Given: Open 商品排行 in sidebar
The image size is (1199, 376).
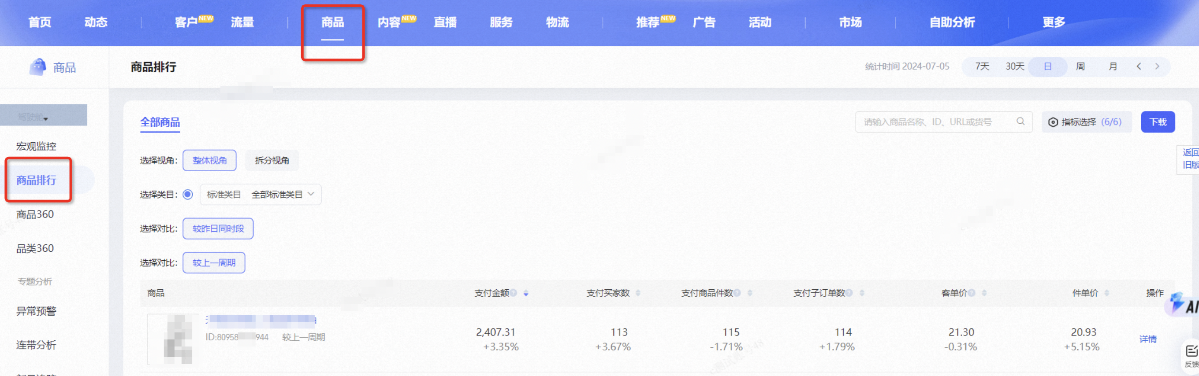Looking at the screenshot, I should 36,181.
